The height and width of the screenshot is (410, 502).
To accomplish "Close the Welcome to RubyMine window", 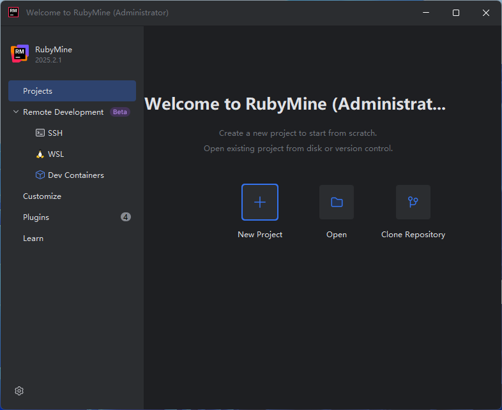I will [486, 13].
